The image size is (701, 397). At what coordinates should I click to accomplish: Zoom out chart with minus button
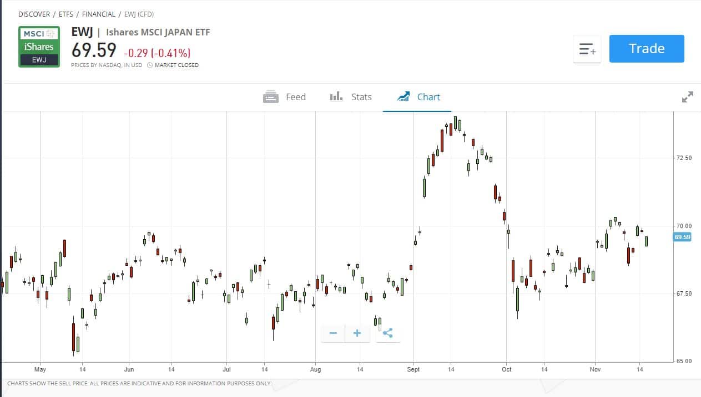click(x=333, y=333)
